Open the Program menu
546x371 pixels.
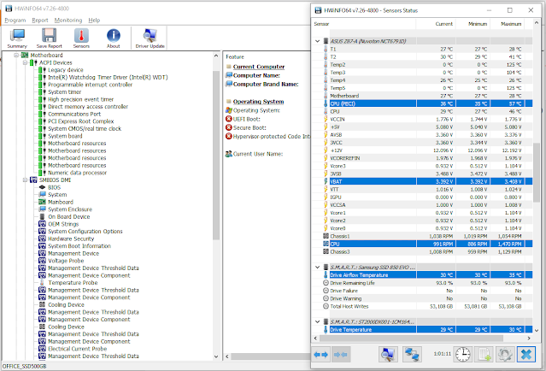tap(15, 21)
